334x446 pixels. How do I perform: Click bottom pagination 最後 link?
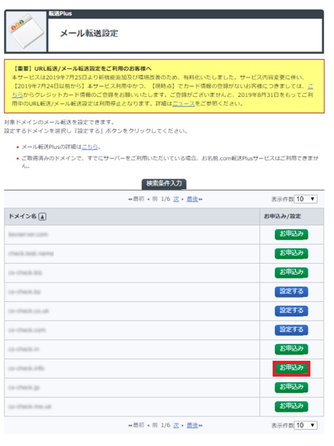point(193,425)
